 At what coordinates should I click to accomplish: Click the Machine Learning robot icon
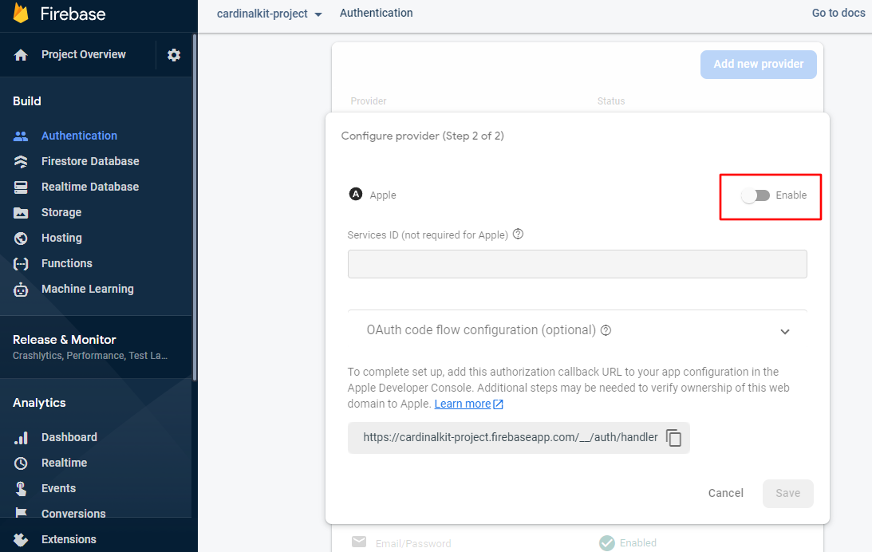point(22,290)
